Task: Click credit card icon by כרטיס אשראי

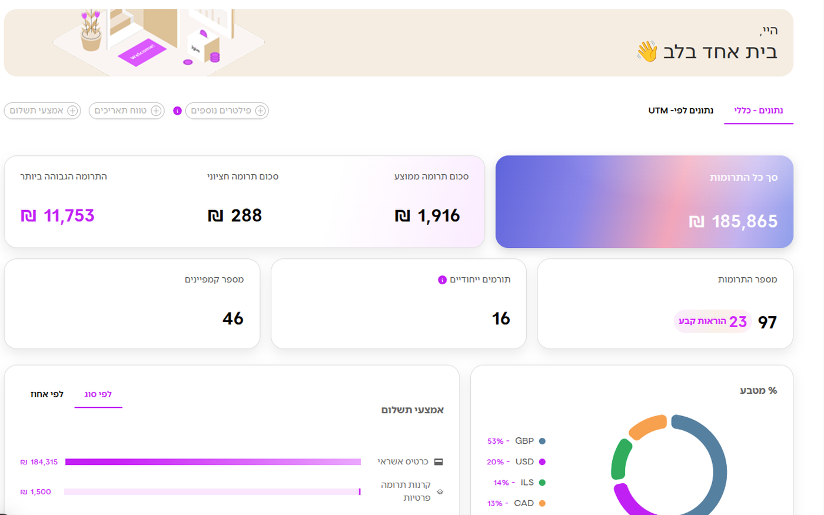Action: (x=438, y=462)
